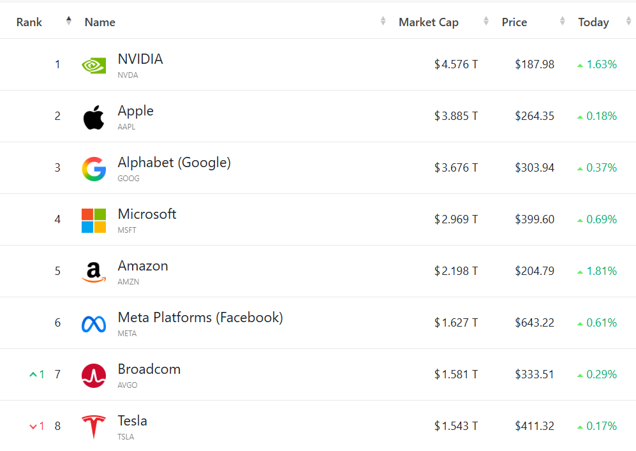Click the Broadcom red logo
This screenshot has width=636, height=451.
(x=94, y=376)
